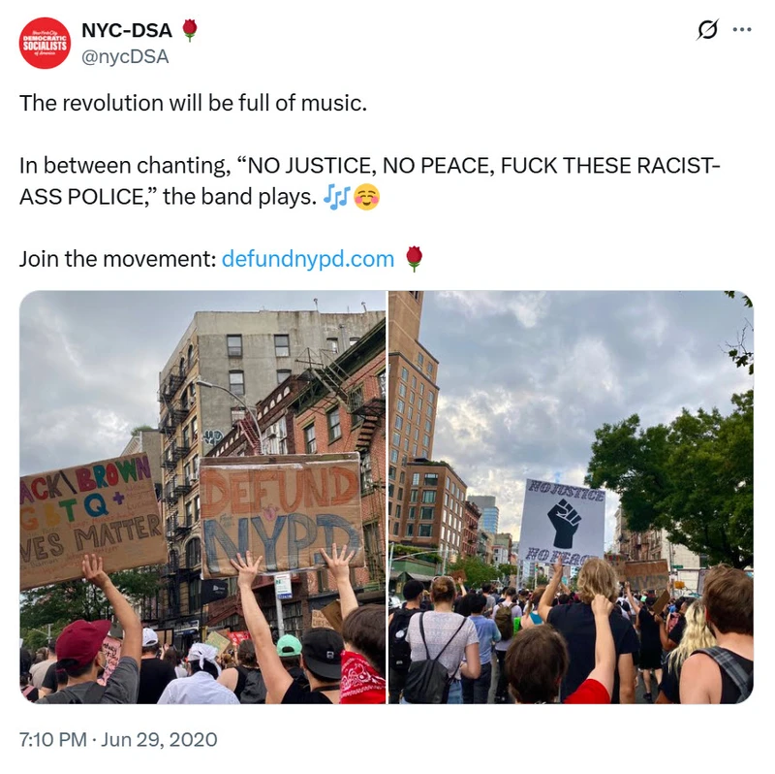This screenshot has width=775, height=774.
Task: Click the Grok slash-circle icon
Action: 707,30
